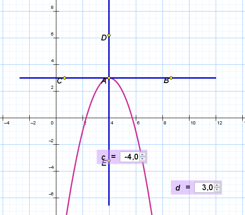The image size is (245, 215).
Task: Click the origin label 0
Action: [52, 123]
